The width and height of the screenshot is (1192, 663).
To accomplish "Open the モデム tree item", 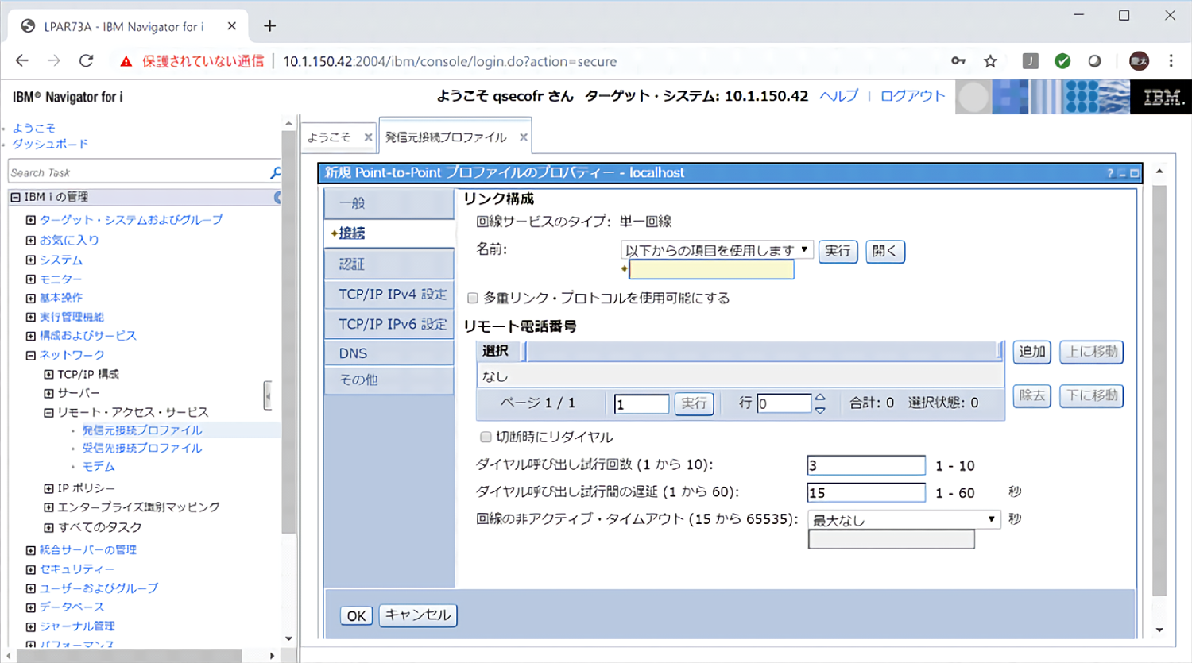I will pyautogui.click(x=99, y=467).
